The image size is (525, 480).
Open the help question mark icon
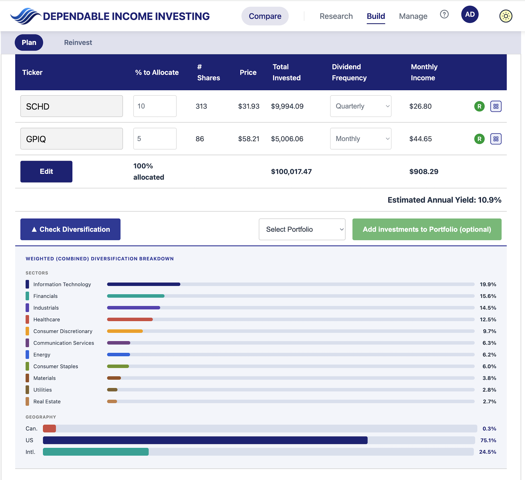click(x=444, y=14)
